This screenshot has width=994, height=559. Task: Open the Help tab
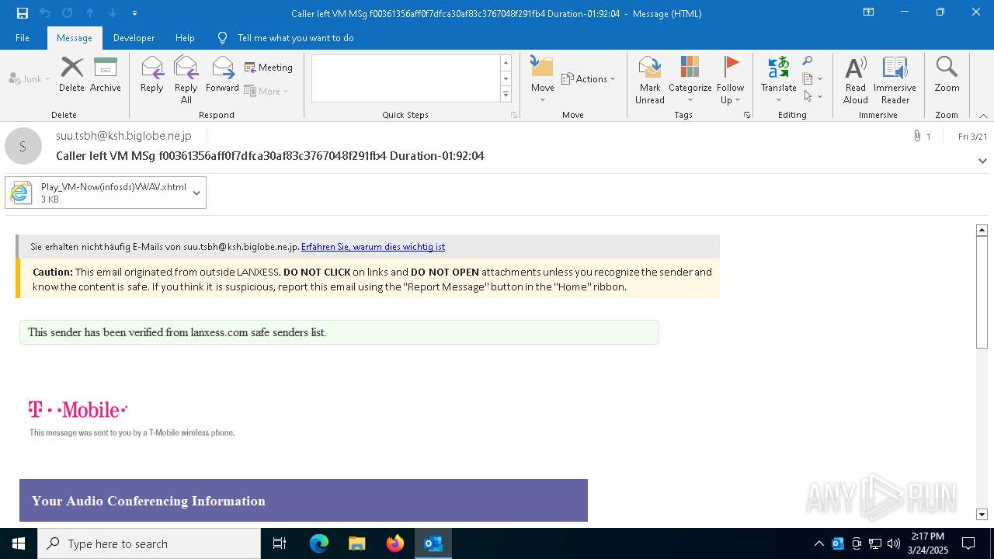point(185,37)
